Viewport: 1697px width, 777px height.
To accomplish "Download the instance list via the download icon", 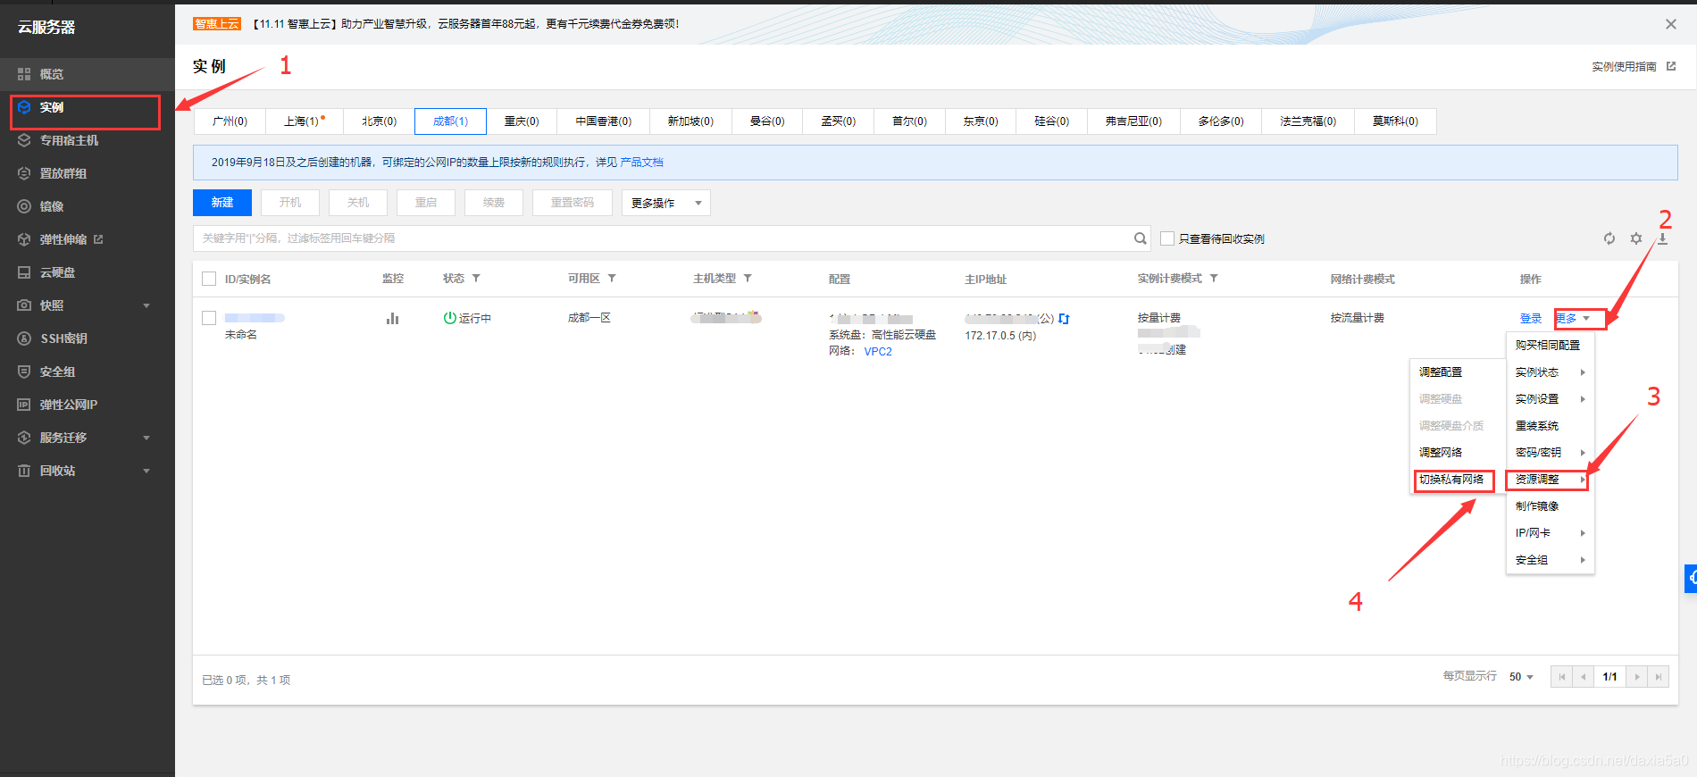I will coord(1663,238).
